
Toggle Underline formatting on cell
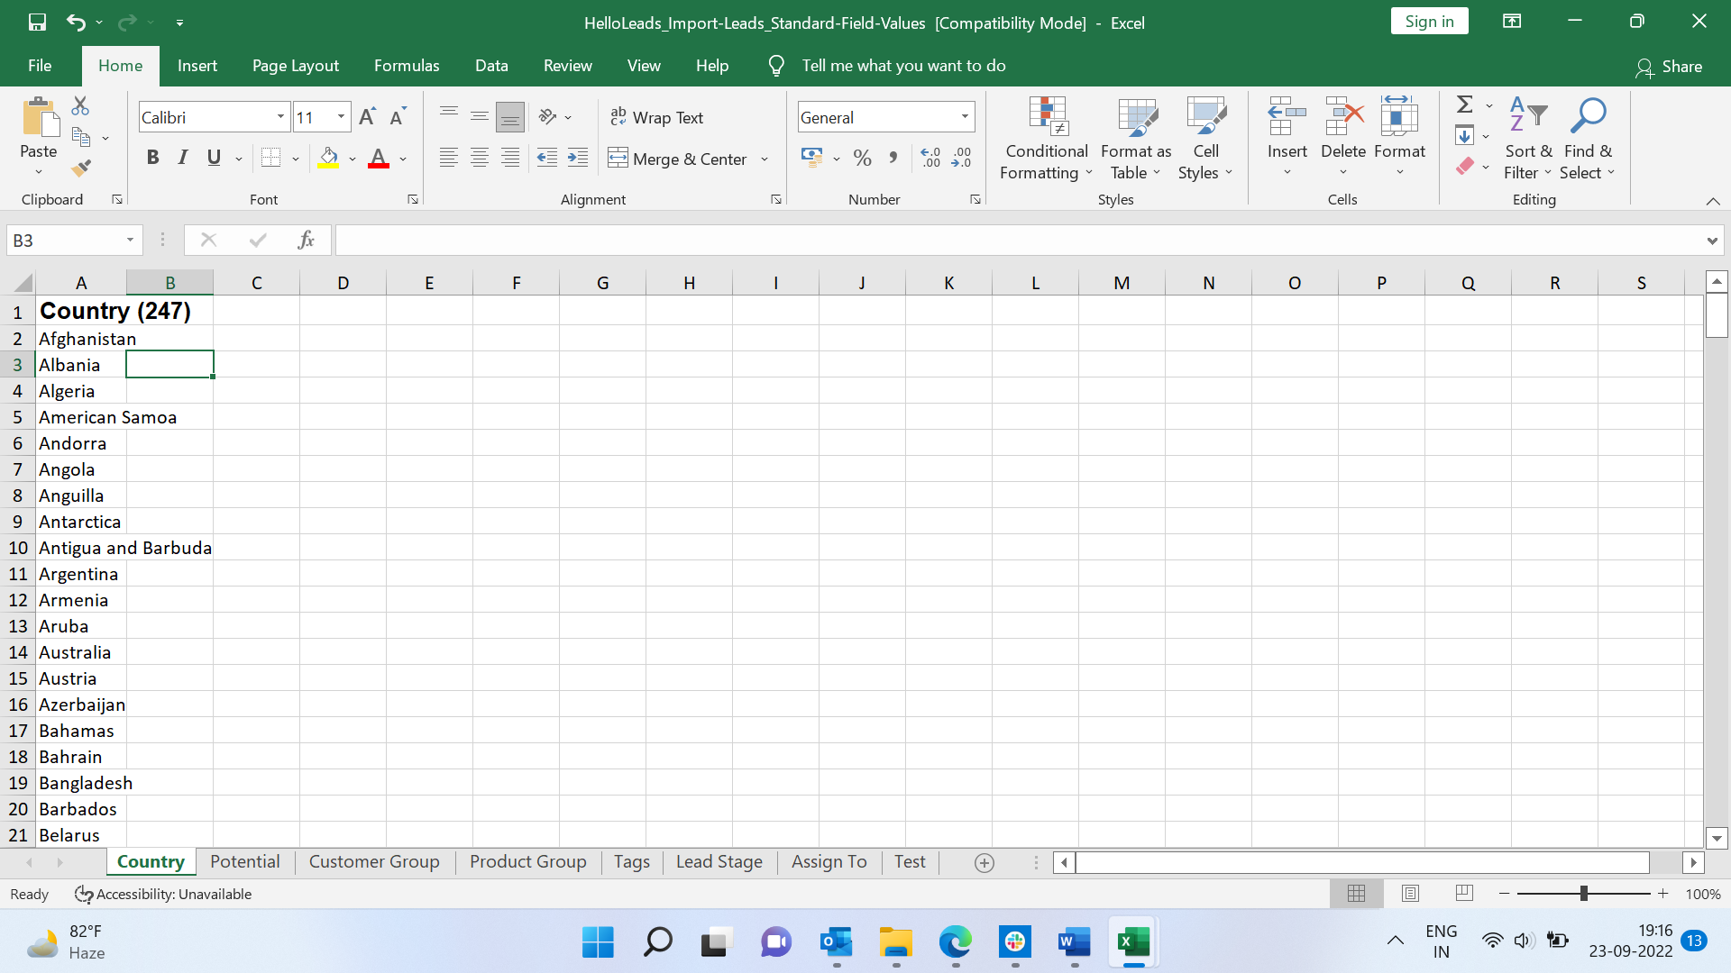click(214, 158)
